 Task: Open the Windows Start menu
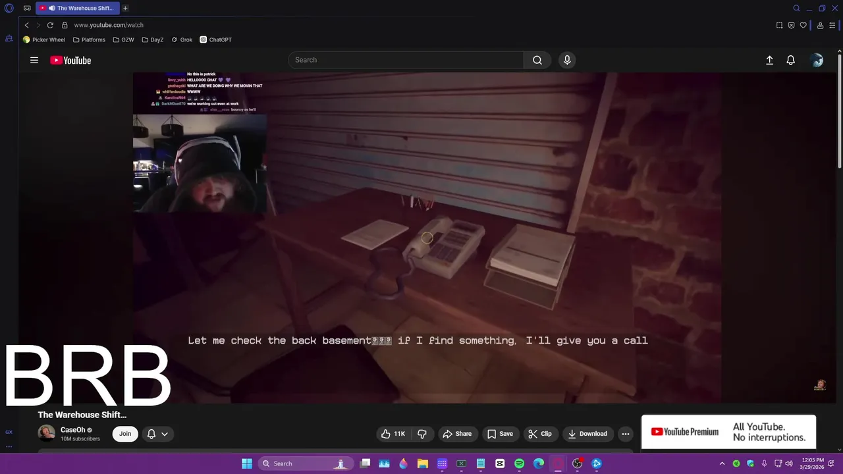(247, 463)
